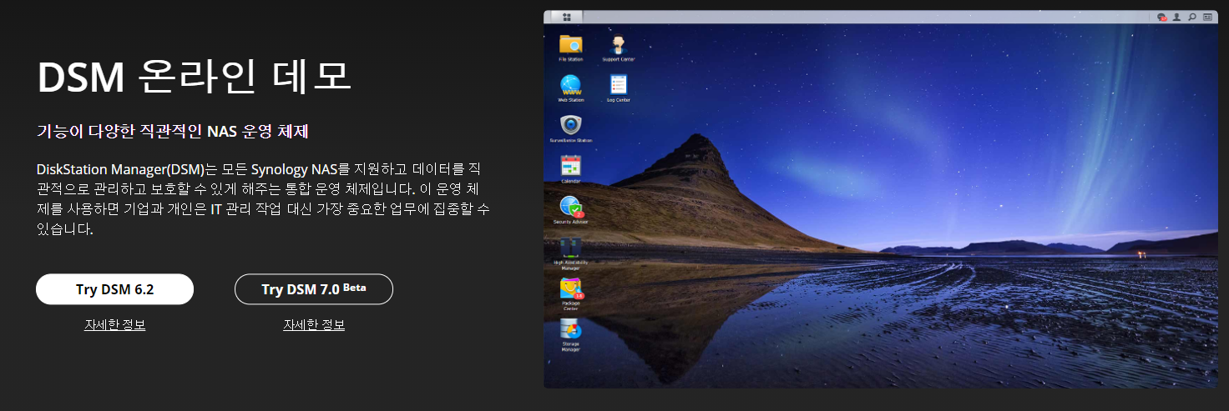Open Security Advisor desktop icon
This screenshot has width=1229, height=411.
pyautogui.click(x=571, y=209)
